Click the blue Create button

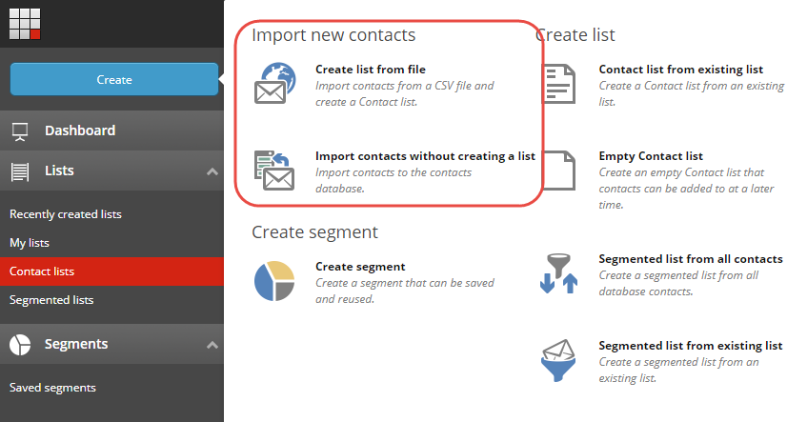coord(114,79)
